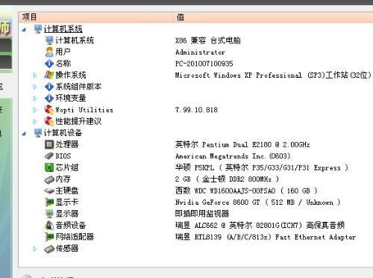Select the 芯片组 row label
This screenshot has height=278, width=373.
pos(67,167)
